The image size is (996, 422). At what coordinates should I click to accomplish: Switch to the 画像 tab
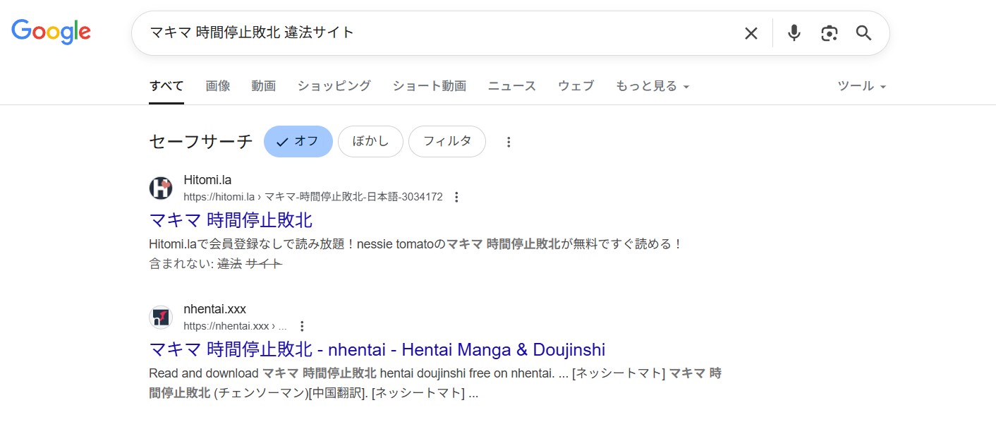(217, 85)
